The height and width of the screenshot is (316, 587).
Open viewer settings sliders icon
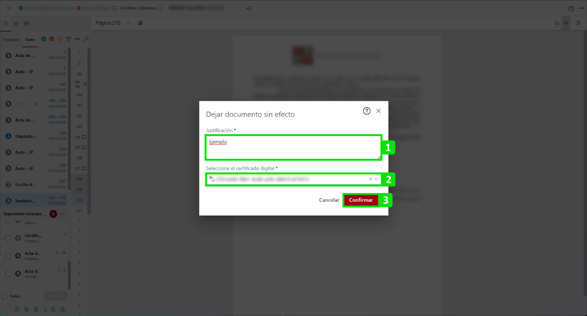coord(578,23)
